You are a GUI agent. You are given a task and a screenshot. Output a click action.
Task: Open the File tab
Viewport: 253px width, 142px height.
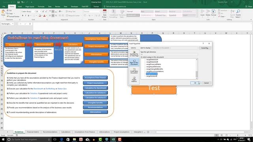pyautogui.click(x=4, y=7)
